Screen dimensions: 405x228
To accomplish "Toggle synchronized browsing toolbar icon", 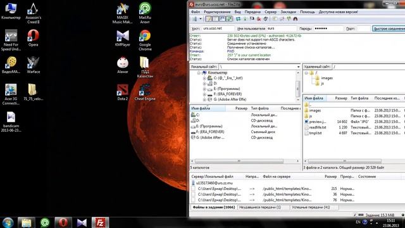I will 289,19.
